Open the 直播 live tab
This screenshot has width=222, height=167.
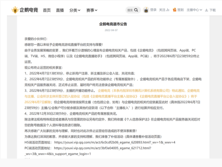click(60, 10)
